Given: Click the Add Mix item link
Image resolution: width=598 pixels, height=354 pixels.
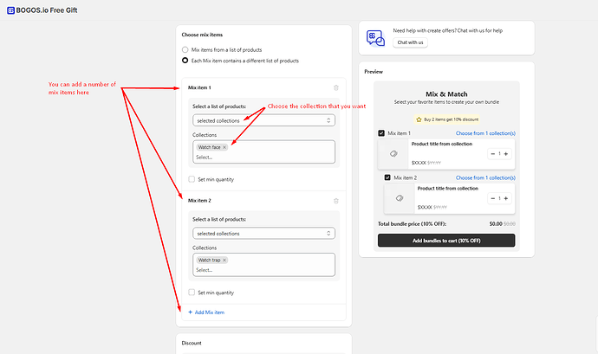Looking at the screenshot, I should pyautogui.click(x=207, y=312).
